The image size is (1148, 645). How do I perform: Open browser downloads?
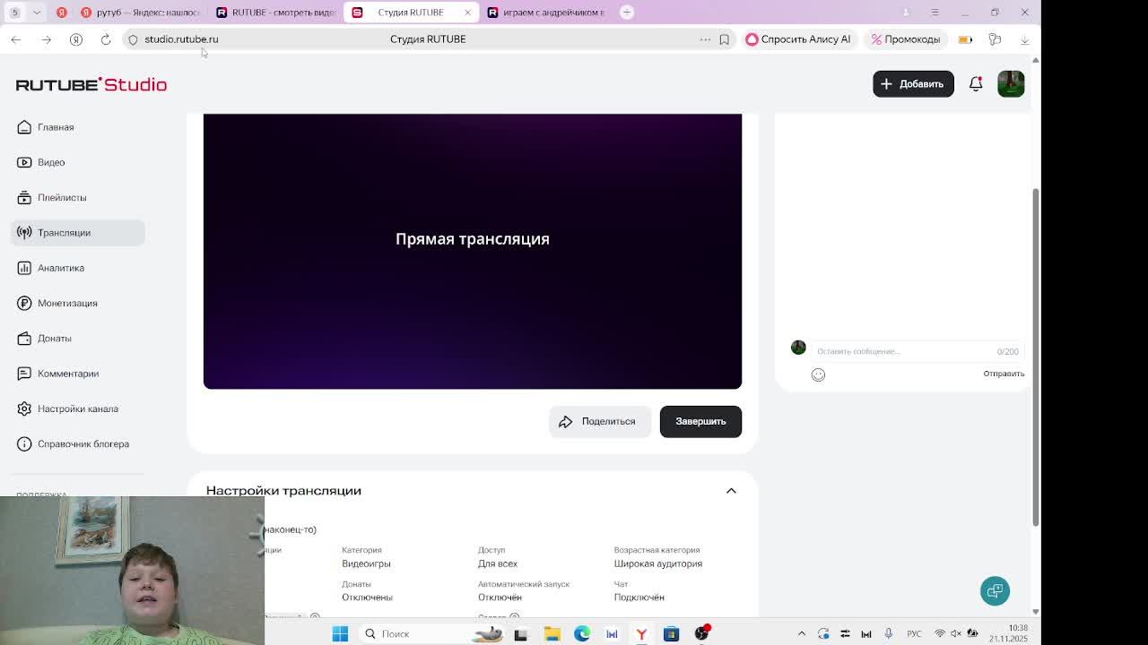point(1024,39)
